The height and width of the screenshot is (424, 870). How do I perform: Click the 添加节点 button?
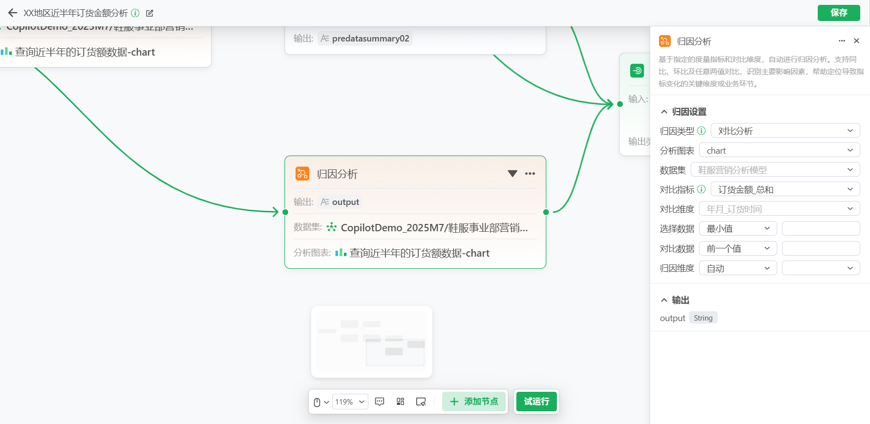click(474, 402)
